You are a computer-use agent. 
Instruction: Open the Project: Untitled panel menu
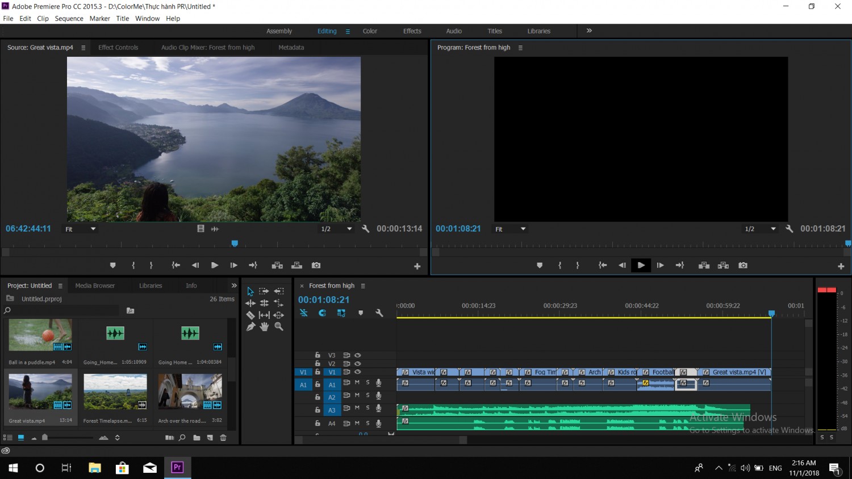point(60,286)
